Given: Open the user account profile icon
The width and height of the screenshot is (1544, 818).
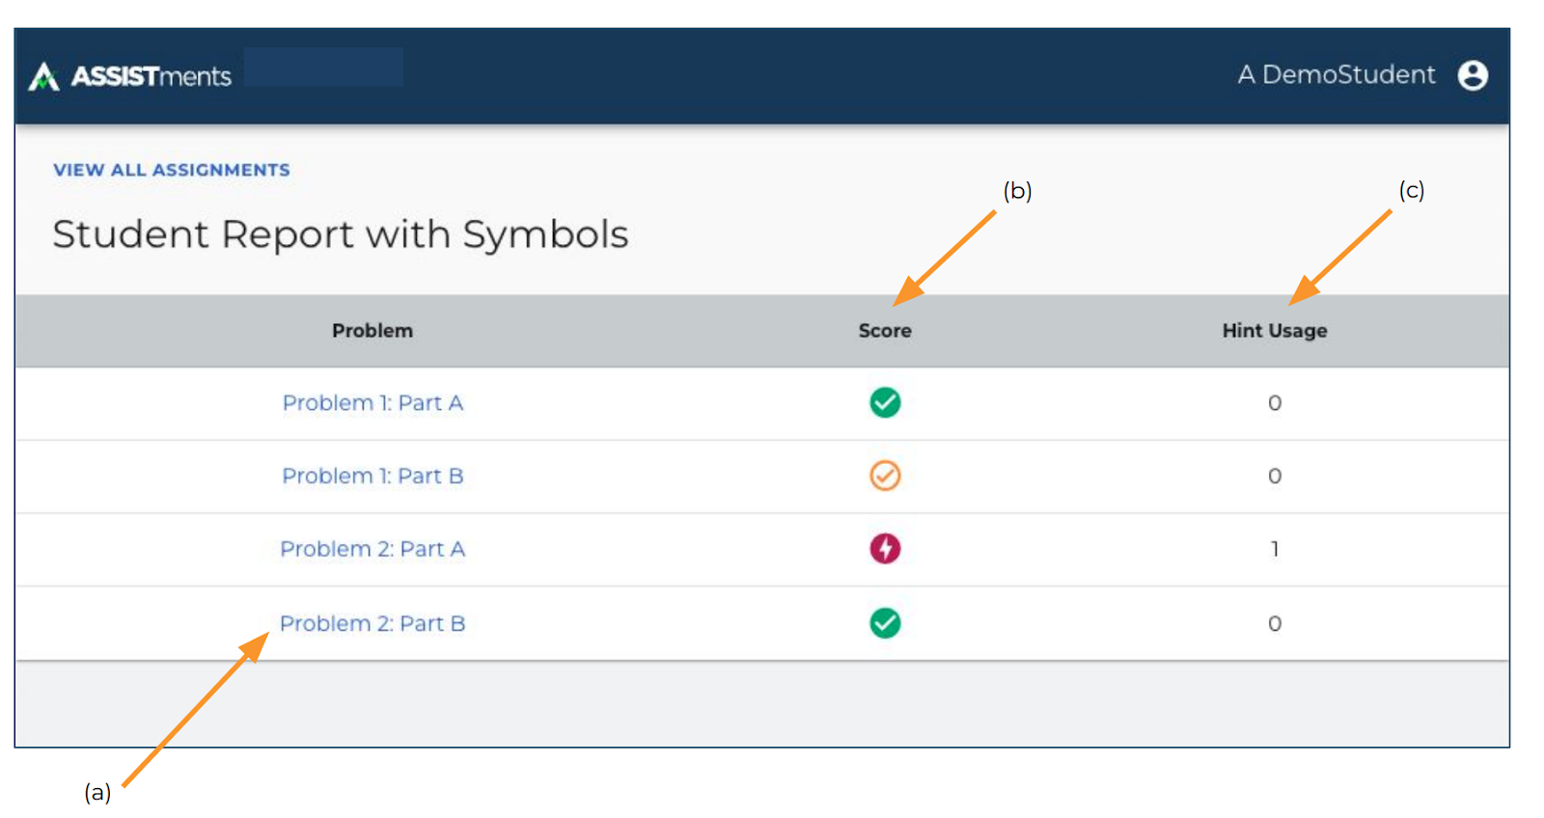Looking at the screenshot, I should coord(1473,75).
